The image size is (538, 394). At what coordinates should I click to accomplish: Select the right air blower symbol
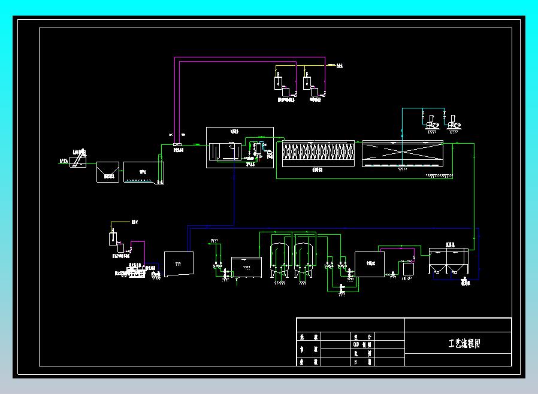454,123
